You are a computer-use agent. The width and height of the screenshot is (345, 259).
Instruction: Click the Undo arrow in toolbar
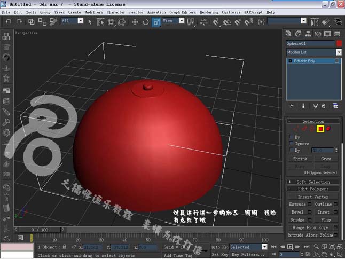(x=9, y=21)
